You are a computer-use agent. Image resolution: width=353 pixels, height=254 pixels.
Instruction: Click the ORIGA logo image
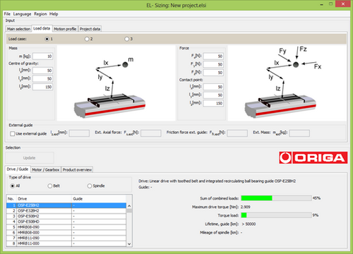(x=313, y=157)
